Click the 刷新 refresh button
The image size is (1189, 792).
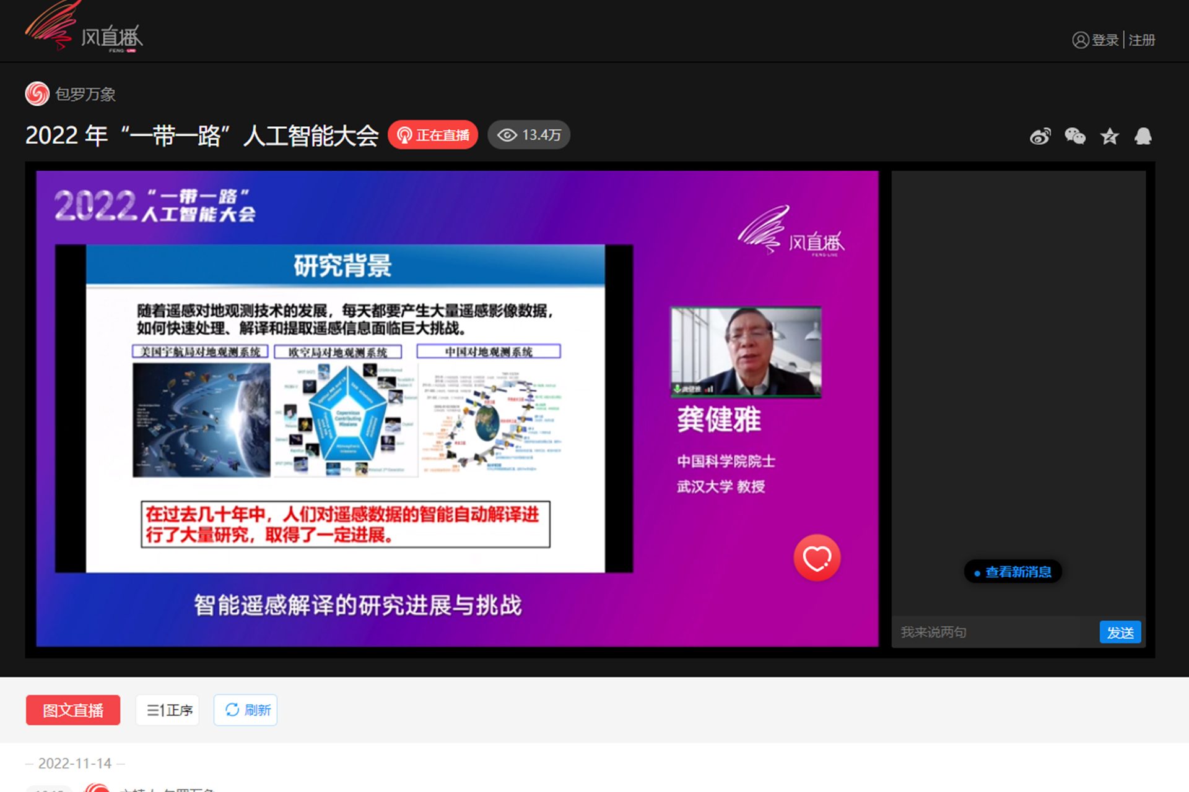click(x=246, y=710)
